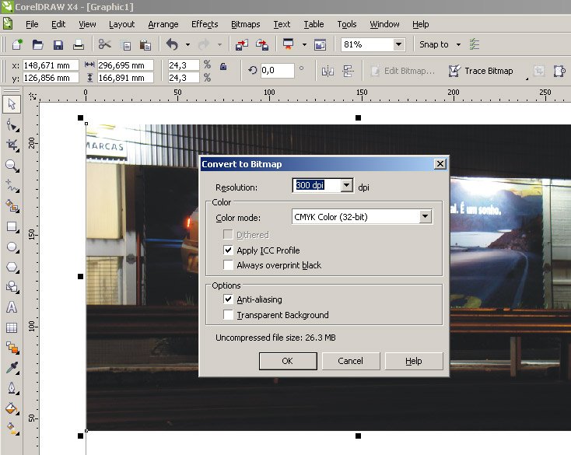Screen dimensions: 571x455
Task: Select the Text tool
Action: [12, 307]
